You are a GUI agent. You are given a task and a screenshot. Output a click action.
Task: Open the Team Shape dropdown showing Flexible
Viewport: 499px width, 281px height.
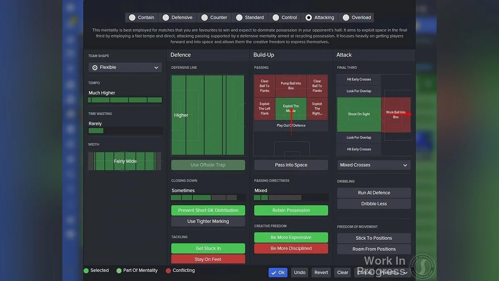coord(125,67)
